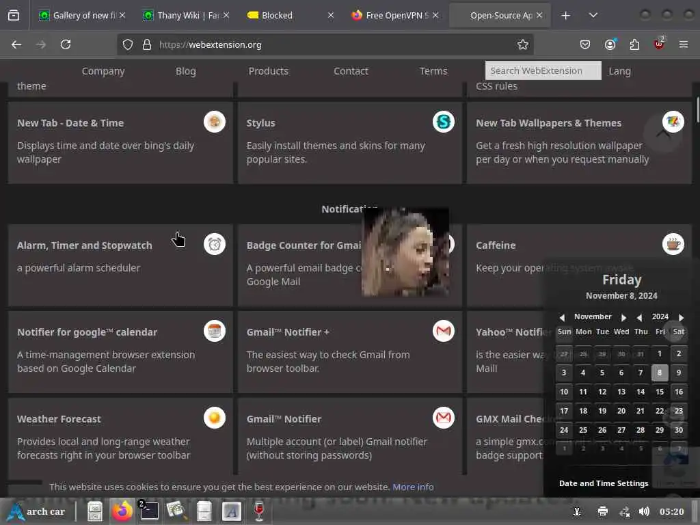Open the Contact page
The height and width of the screenshot is (525, 700).
(x=351, y=71)
